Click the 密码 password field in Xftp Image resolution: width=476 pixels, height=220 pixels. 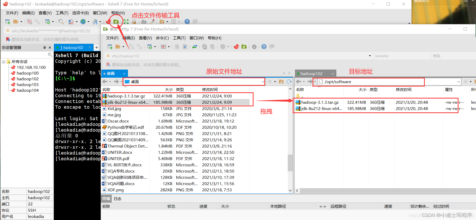pos(453,56)
